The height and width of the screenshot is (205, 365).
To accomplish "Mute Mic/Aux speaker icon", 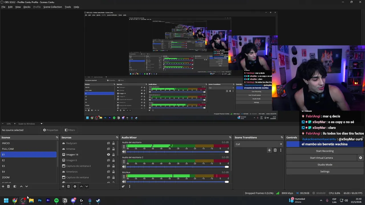I will [124, 182].
